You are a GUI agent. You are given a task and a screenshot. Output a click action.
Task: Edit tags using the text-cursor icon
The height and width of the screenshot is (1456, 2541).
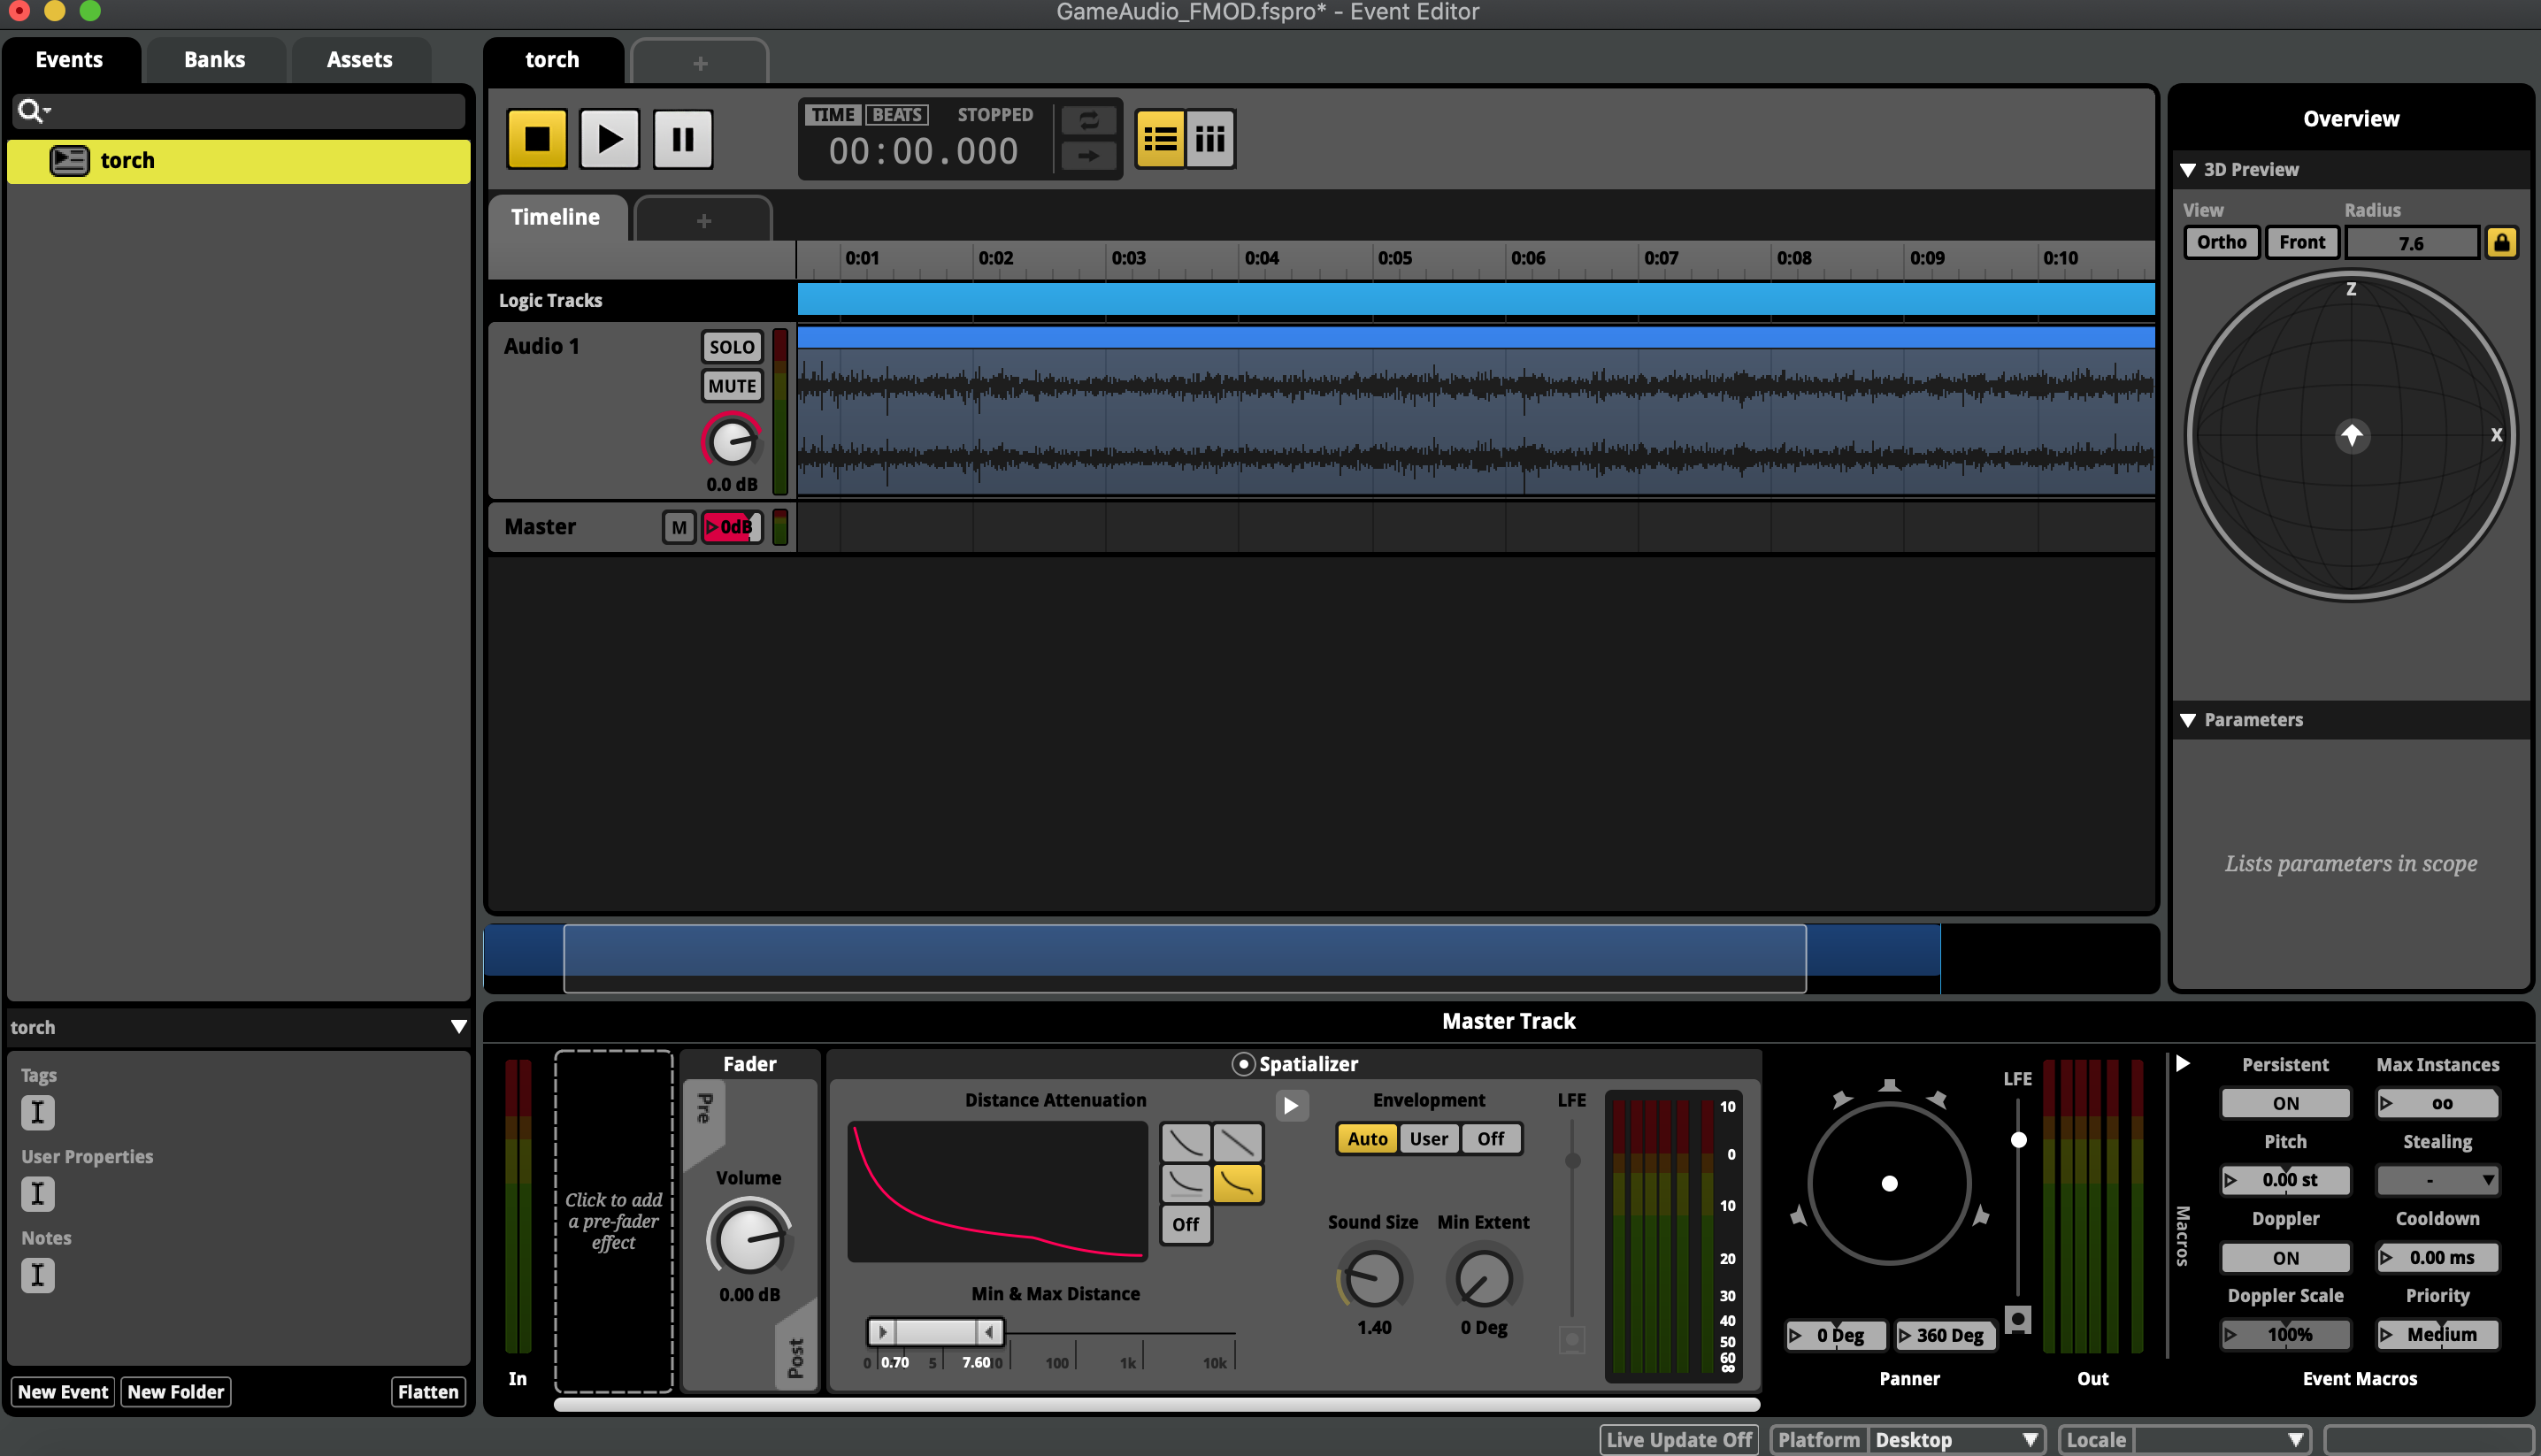(38, 1112)
